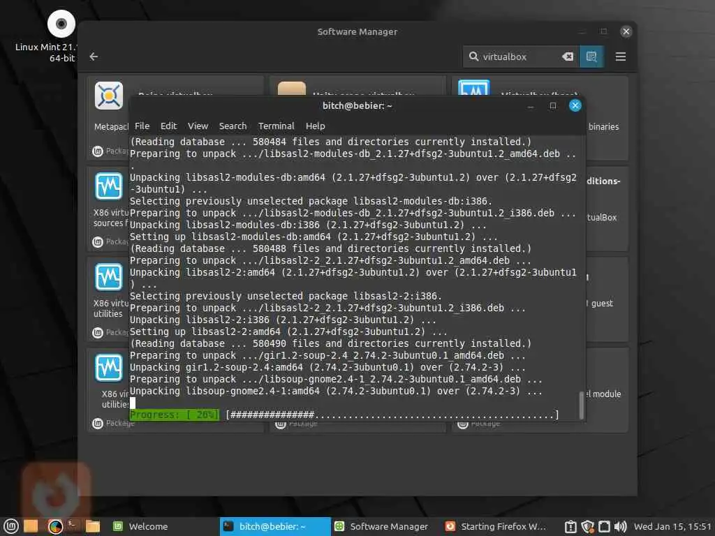Viewport: 715px width, 536px height.
Task: Click the 'Metapac' label on first card
Action: (111, 127)
